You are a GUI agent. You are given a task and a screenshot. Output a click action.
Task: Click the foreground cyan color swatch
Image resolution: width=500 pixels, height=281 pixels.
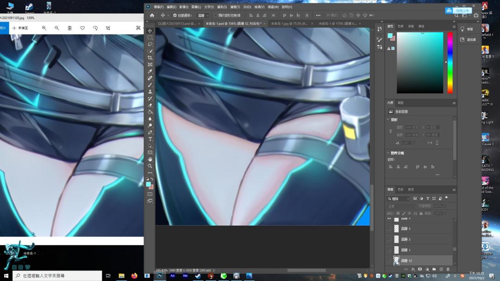[148, 184]
